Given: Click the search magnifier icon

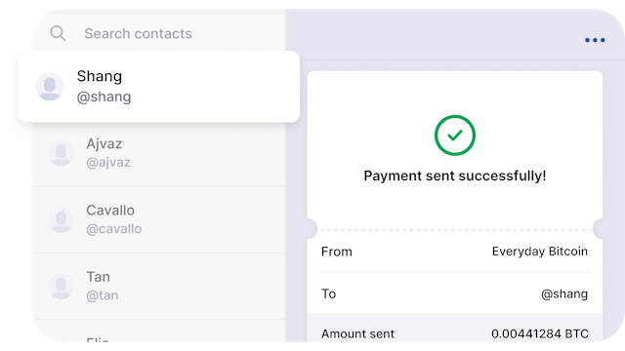Looking at the screenshot, I should tap(58, 33).
